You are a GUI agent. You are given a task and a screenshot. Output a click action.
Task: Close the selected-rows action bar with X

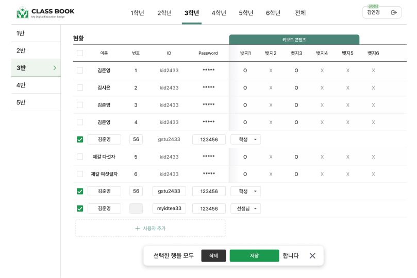pos(312,255)
